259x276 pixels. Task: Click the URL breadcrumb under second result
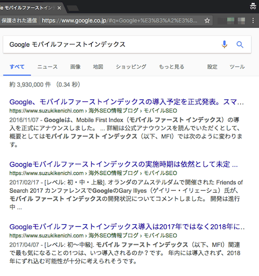(93, 173)
